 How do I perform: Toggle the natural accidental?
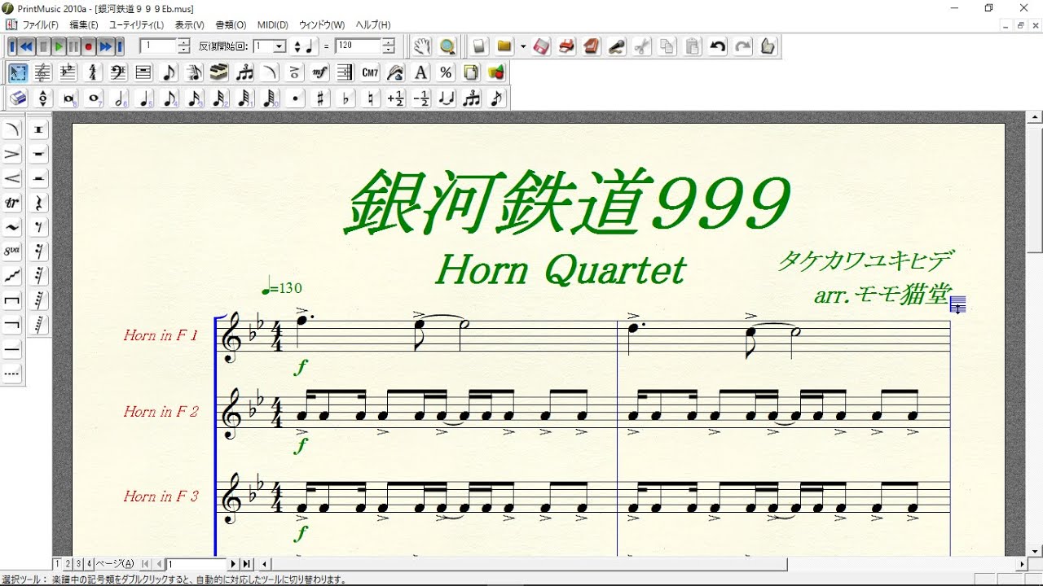[372, 98]
